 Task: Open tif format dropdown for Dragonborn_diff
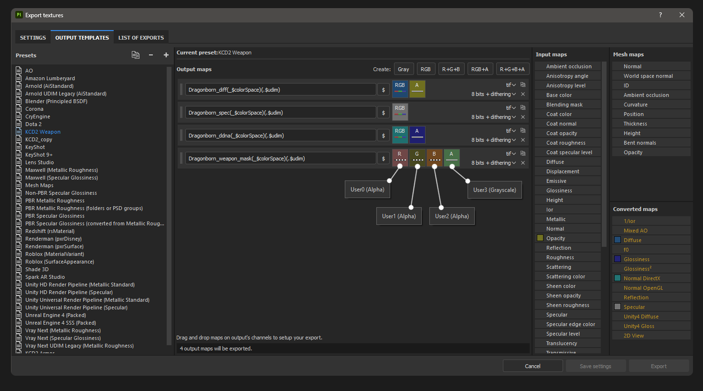(x=511, y=85)
